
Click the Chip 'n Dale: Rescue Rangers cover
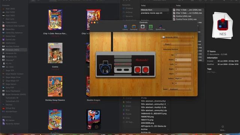55,19
